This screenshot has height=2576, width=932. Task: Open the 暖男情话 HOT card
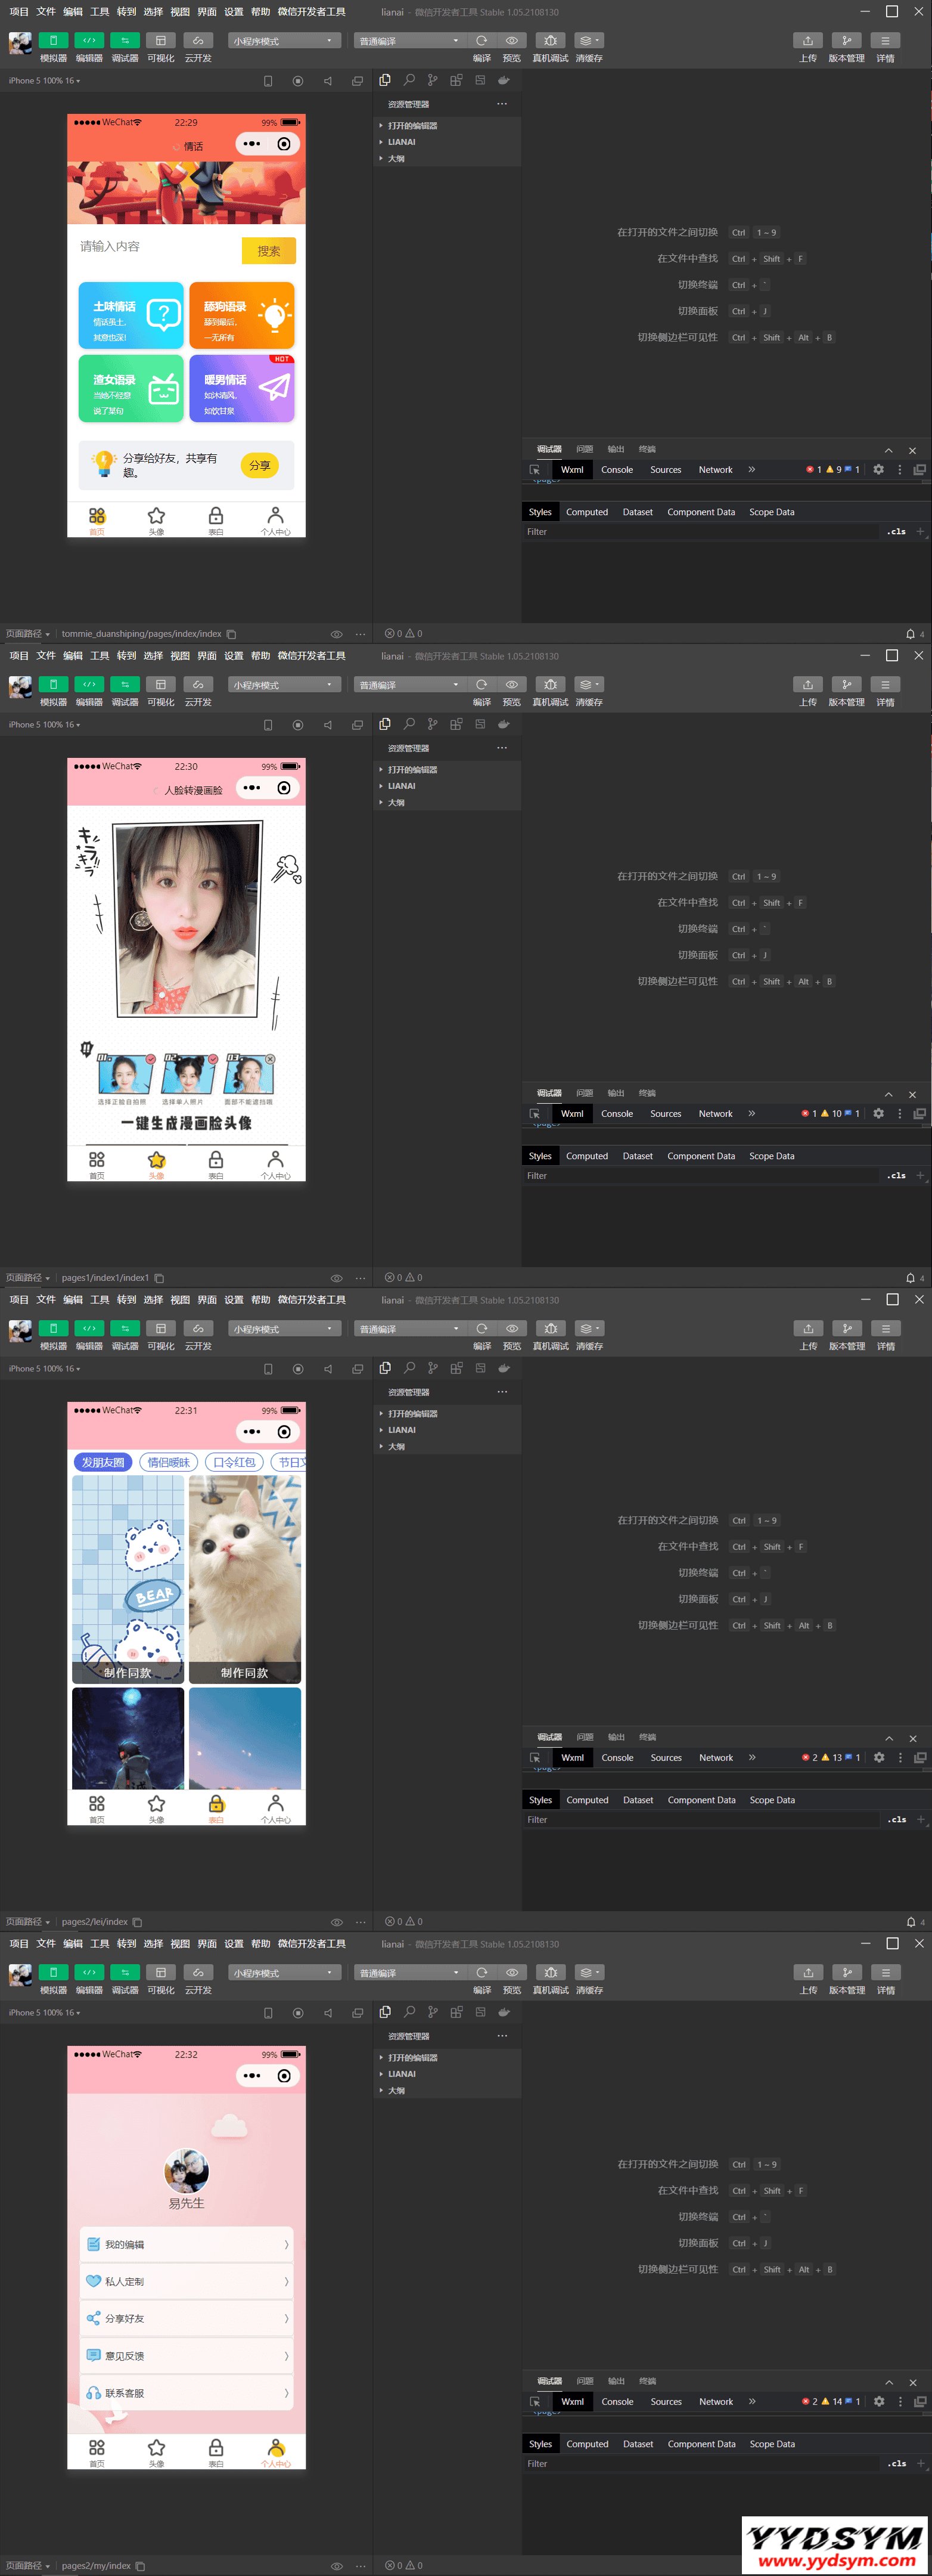click(x=242, y=389)
